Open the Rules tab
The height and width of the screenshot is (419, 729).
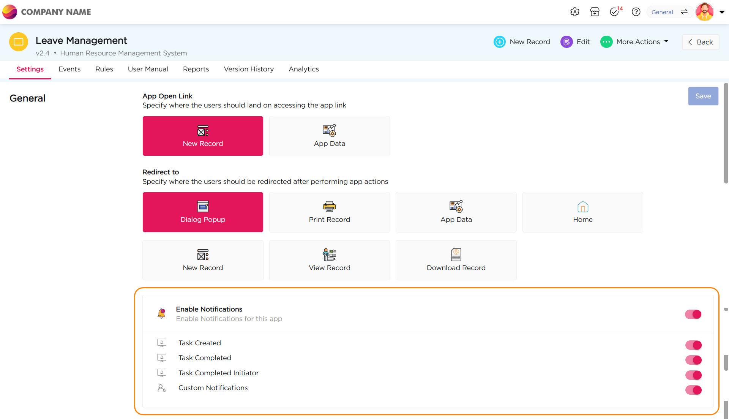pyautogui.click(x=104, y=69)
